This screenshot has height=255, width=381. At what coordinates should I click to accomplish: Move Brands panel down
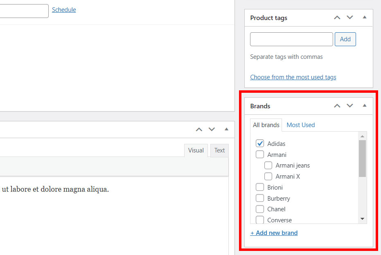click(x=350, y=106)
